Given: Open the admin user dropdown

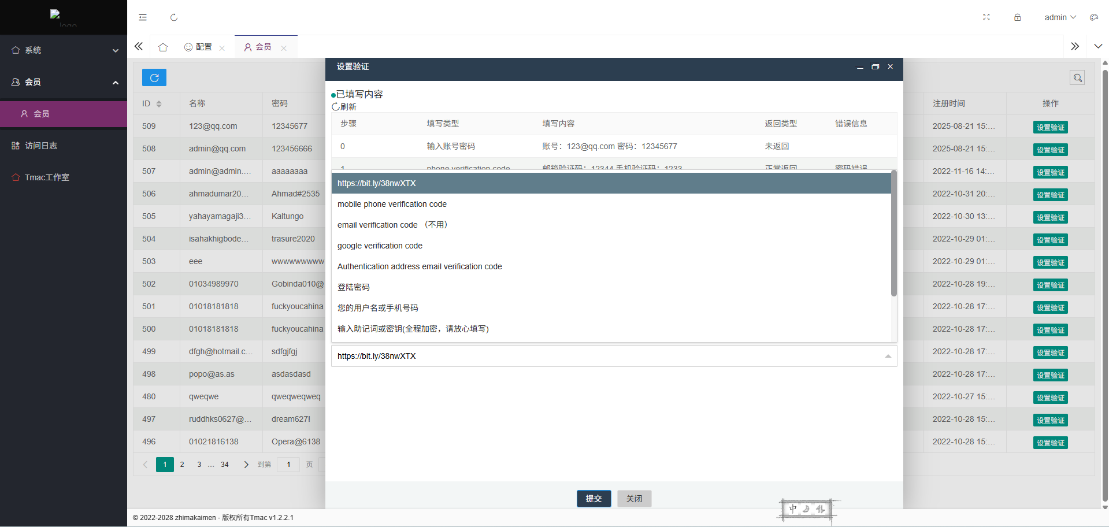Looking at the screenshot, I should coord(1060,17).
